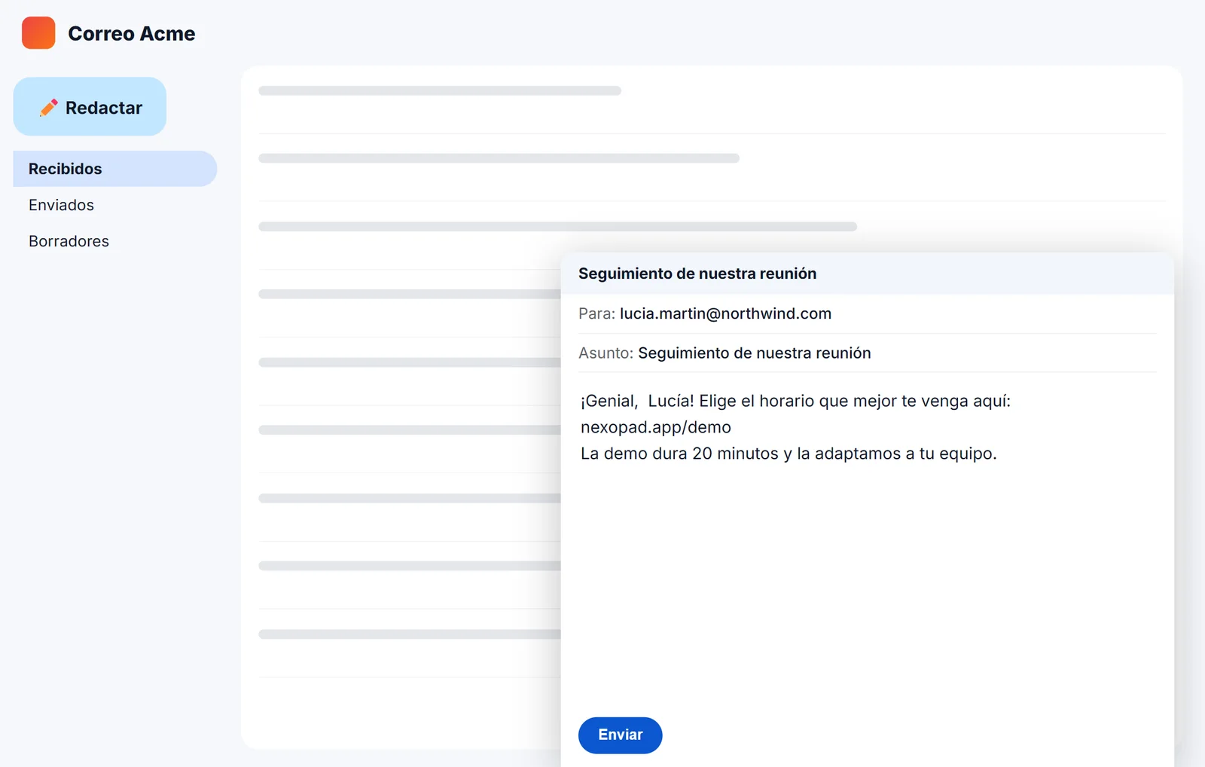The width and height of the screenshot is (1205, 767).
Task: Open the Recibidos folder
Action: (x=114, y=169)
